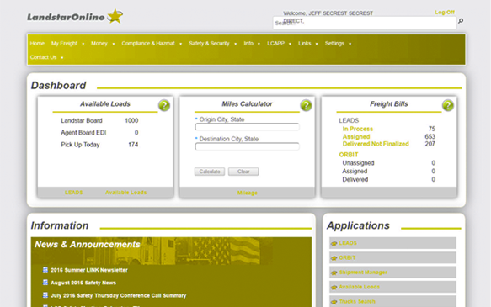Go to the Home menu item
This screenshot has width=491, height=307.
37,44
